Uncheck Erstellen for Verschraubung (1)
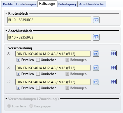 pyautogui.click(x=18, y=60)
